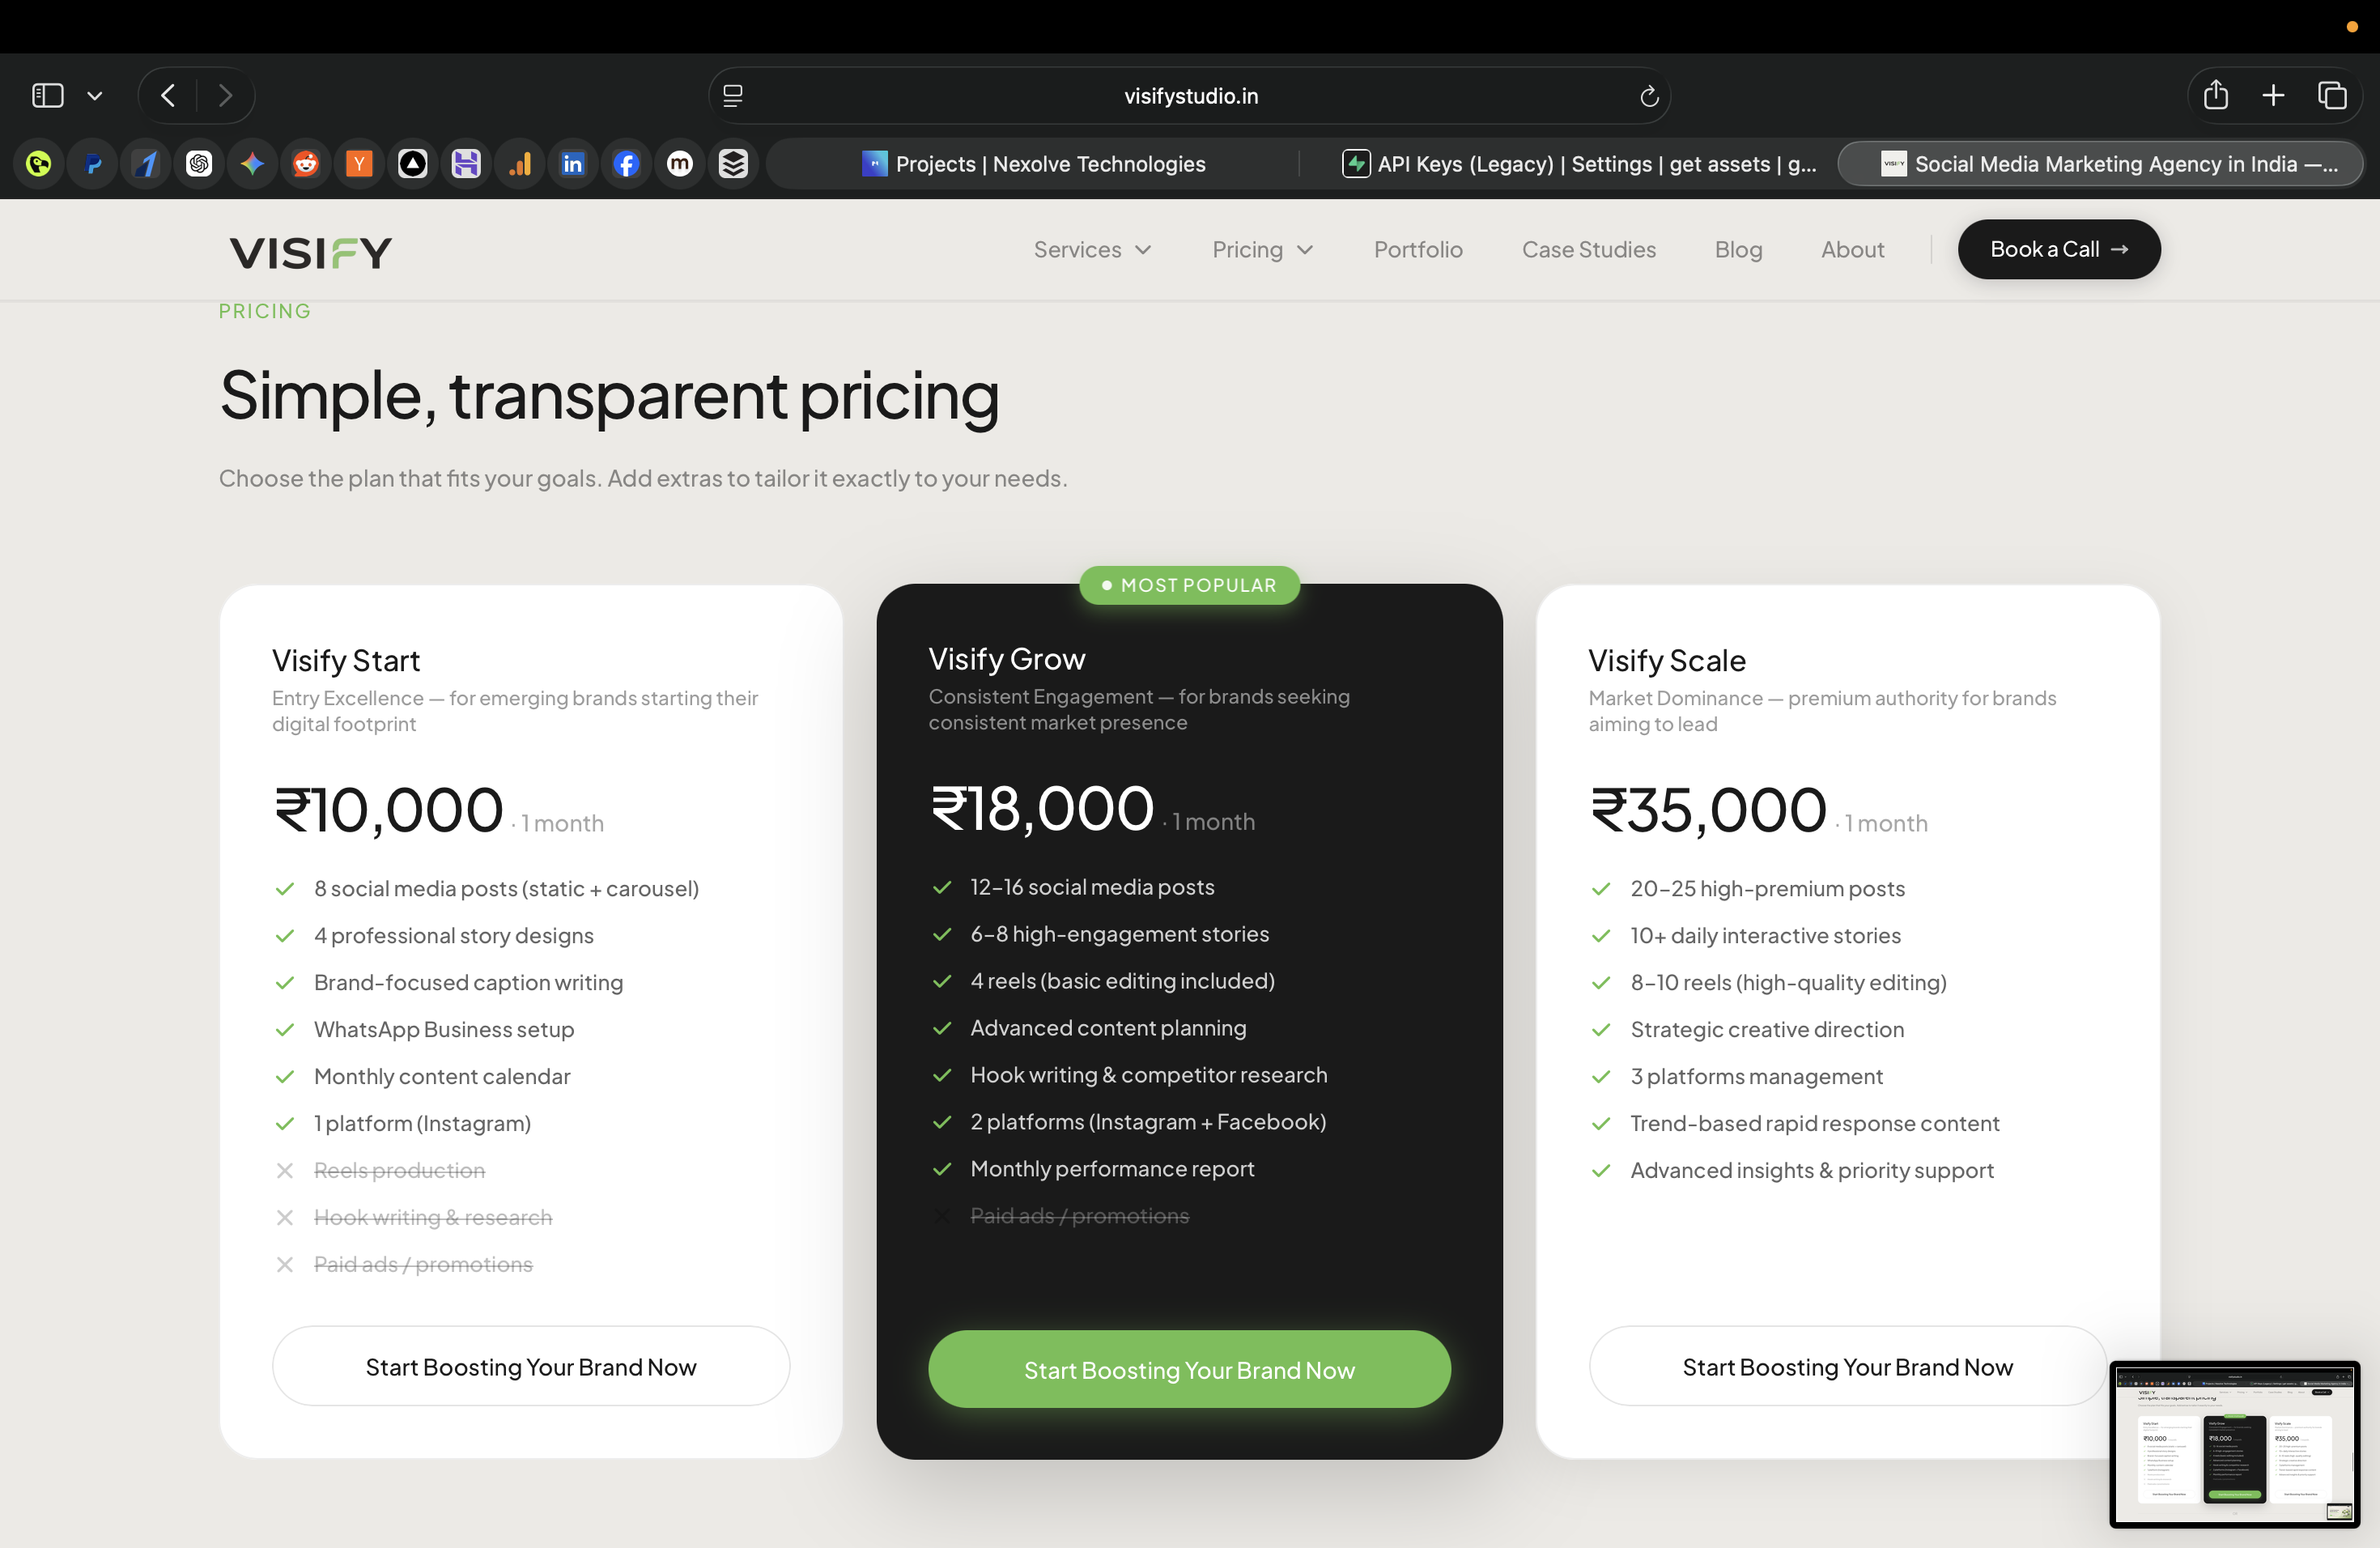Open the Razorpay pinned tab
This screenshot has width=2380, height=1548.
click(146, 164)
